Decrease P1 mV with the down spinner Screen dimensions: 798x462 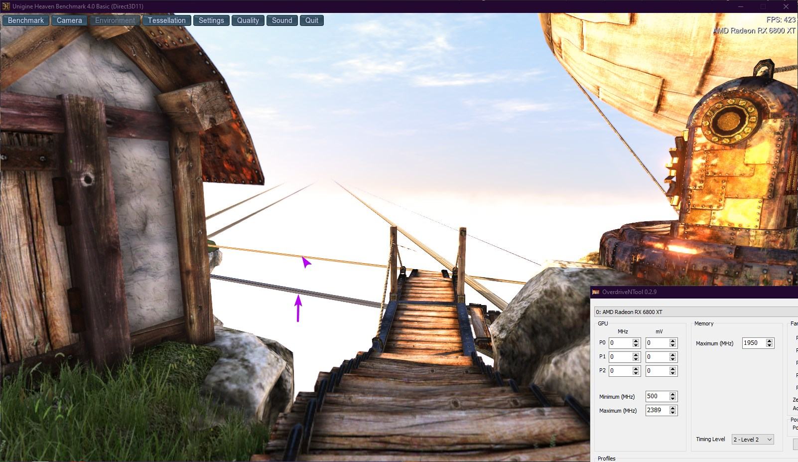pos(673,359)
